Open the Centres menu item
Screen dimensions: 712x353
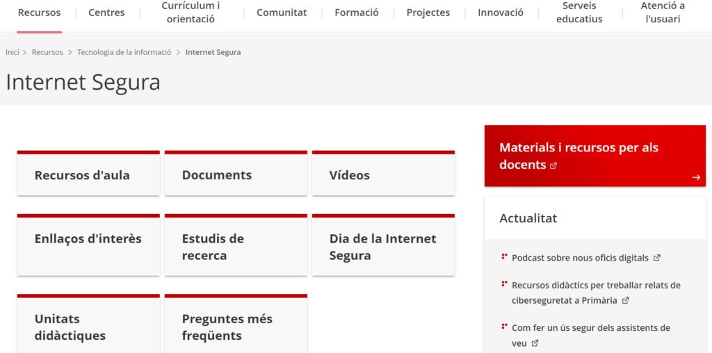click(106, 13)
